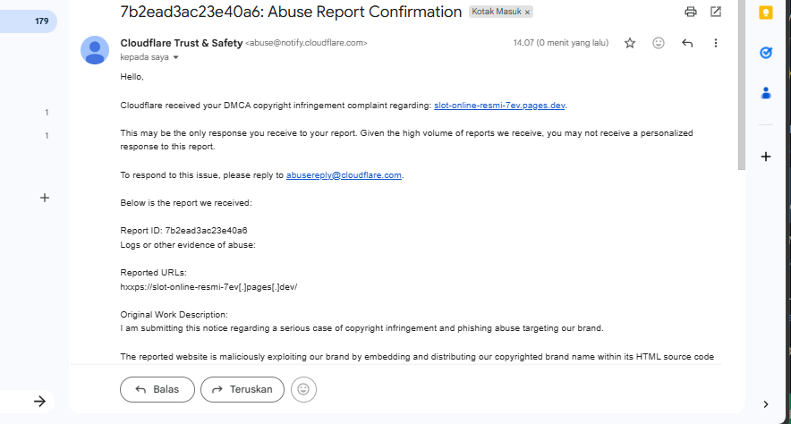Open slot-online-resmi-7ev.pages.dev link
This screenshot has height=424, width=791.
(499, 106)
